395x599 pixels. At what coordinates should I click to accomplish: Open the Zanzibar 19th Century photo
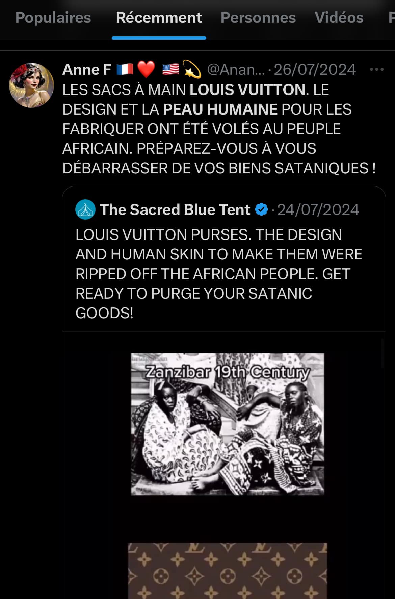point(227,424)
